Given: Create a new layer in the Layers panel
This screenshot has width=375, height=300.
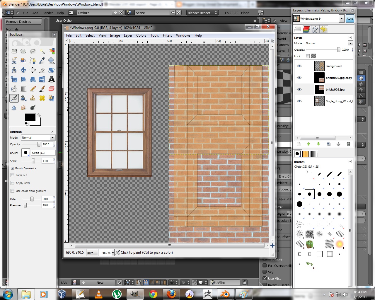Looking at the screenshot, I should tap(298, 144).
